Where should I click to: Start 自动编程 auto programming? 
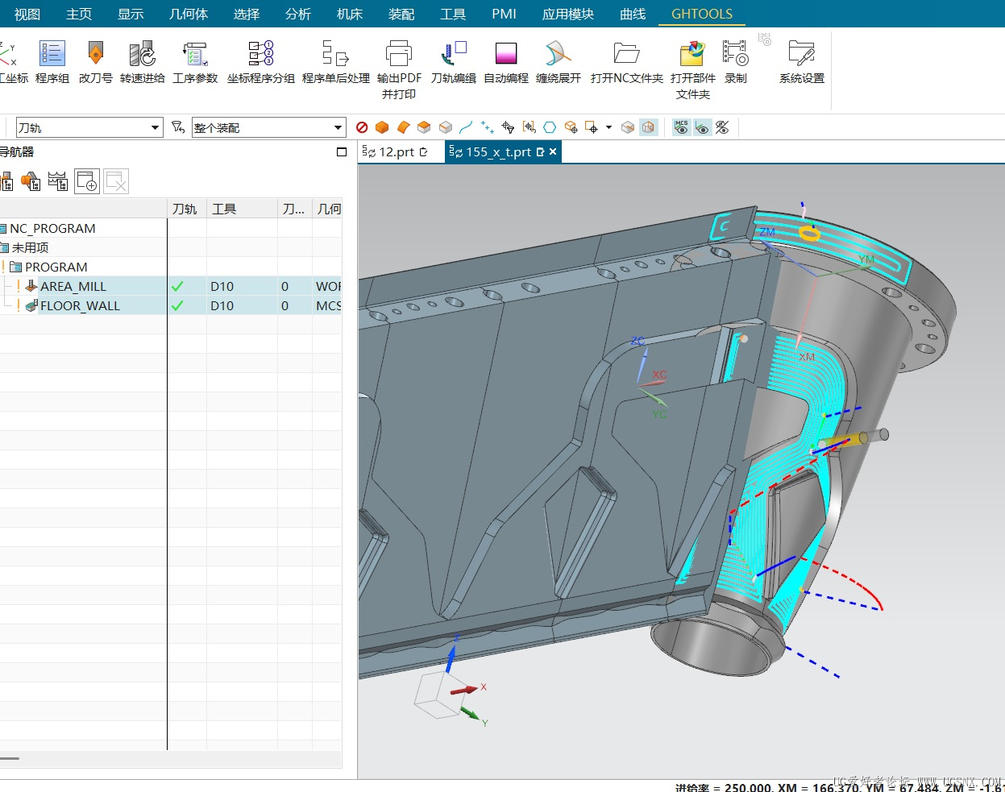[x=506, y=55]
